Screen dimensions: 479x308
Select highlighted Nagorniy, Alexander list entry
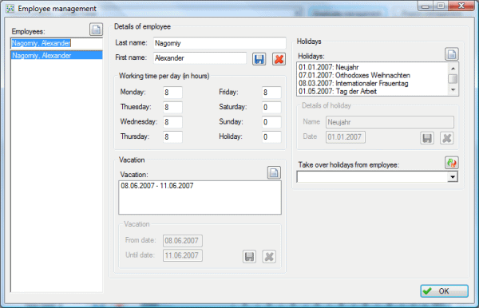pyautogui.click(x=57, y=55)
